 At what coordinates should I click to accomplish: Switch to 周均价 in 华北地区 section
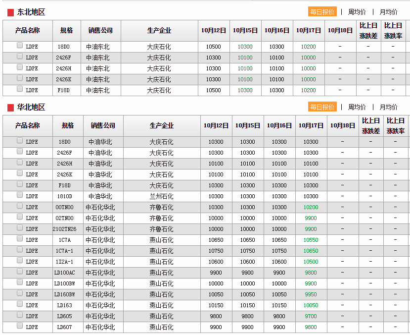tap(357, 107)
